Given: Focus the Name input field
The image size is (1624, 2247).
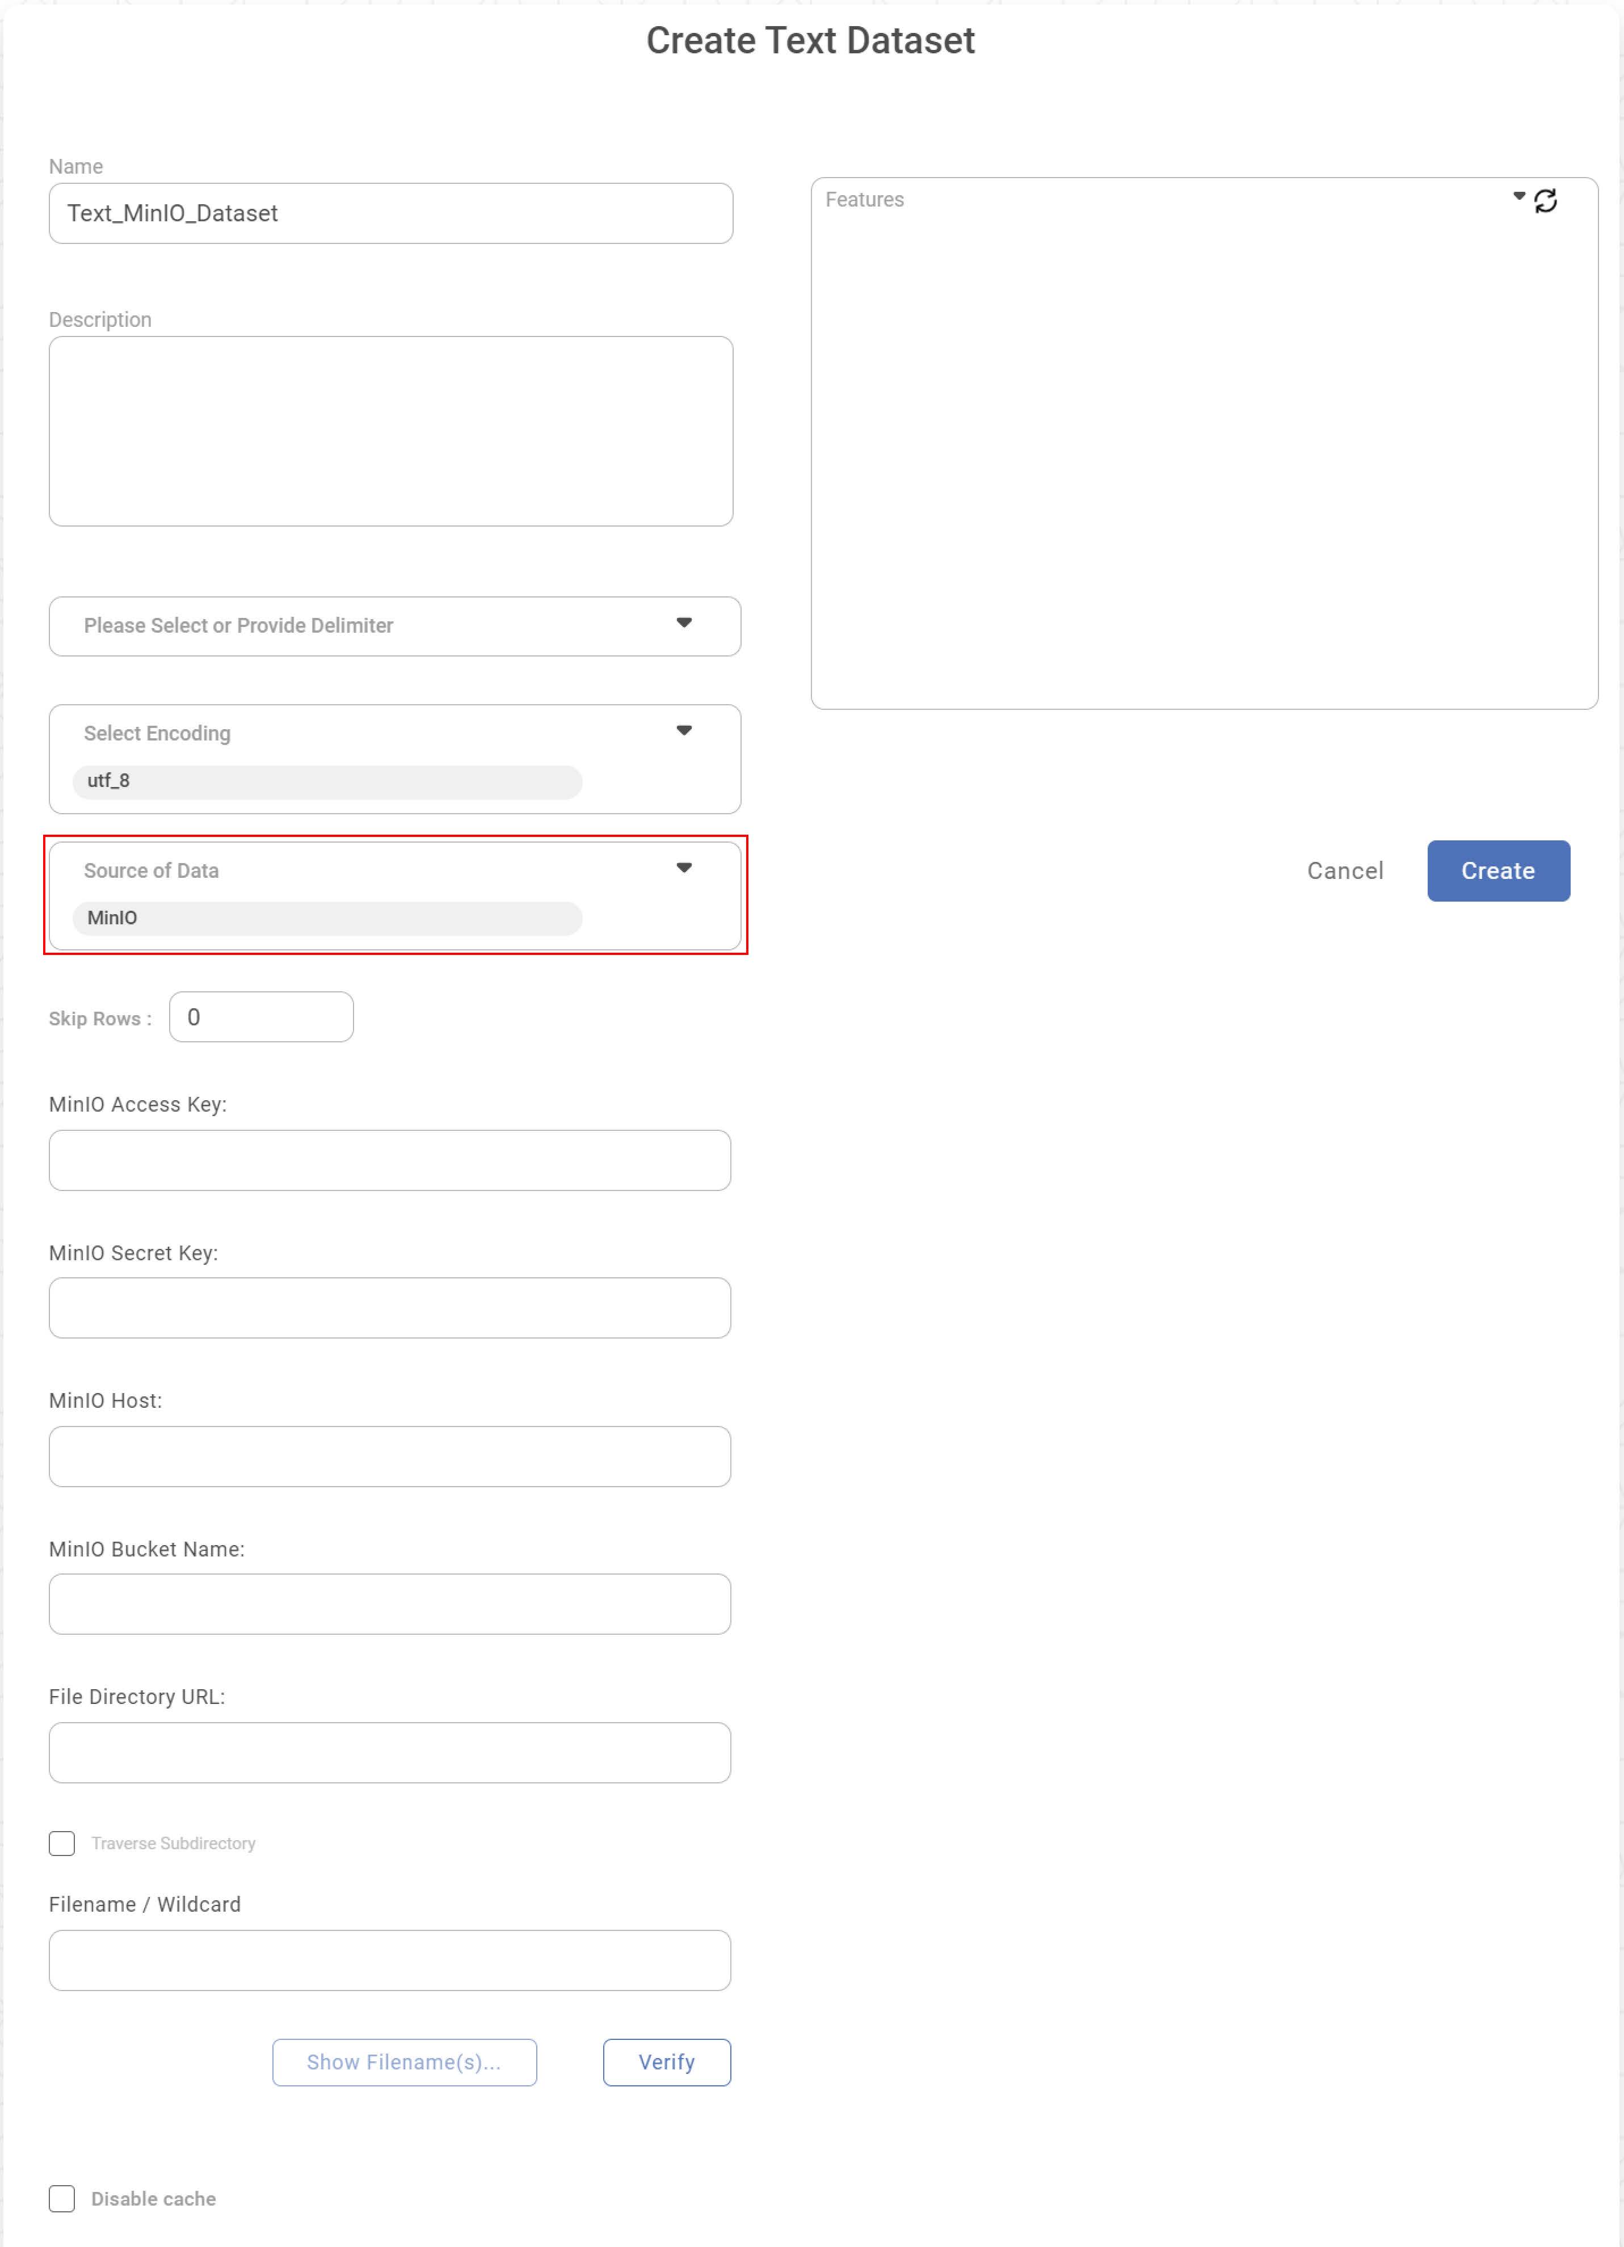Looking at the screenshot, I should [390, 213].
